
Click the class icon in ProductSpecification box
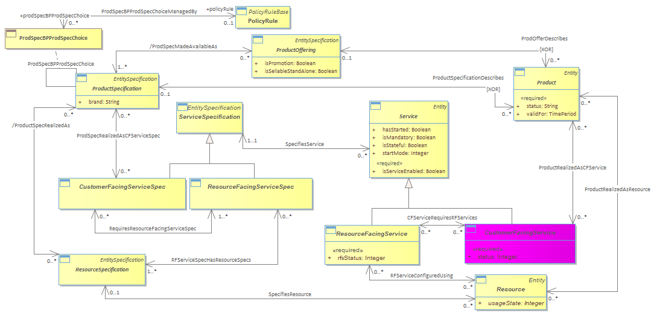pos(82,78)
